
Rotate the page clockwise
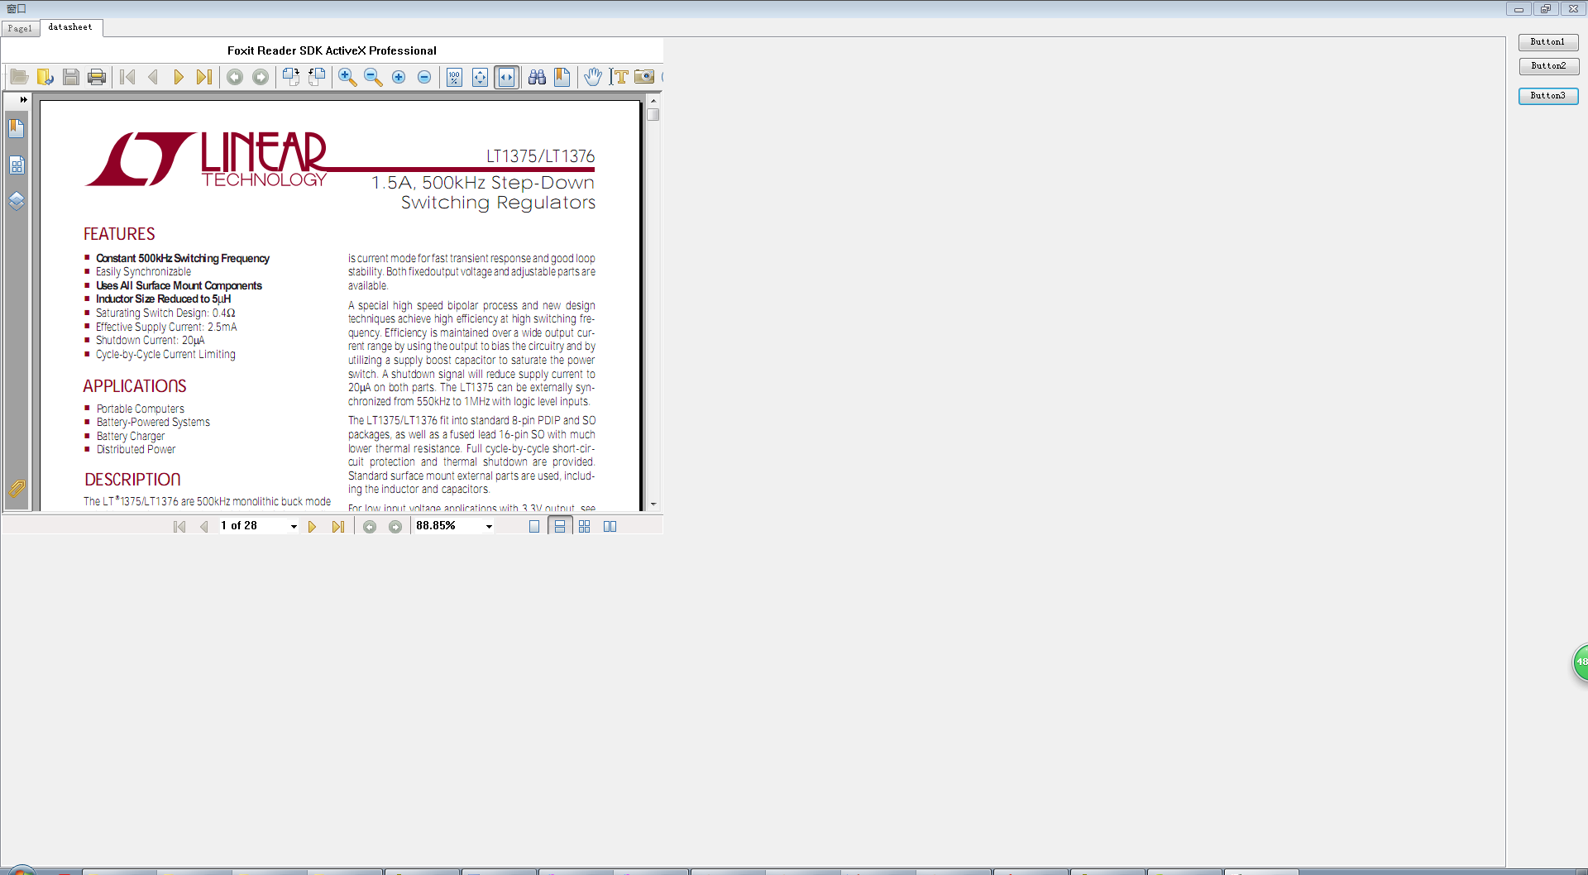(291, 77)
